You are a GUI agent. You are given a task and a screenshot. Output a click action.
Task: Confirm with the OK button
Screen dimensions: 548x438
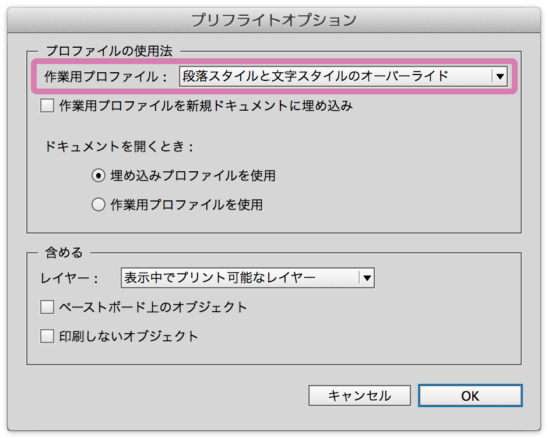click(x=470, y=395)
